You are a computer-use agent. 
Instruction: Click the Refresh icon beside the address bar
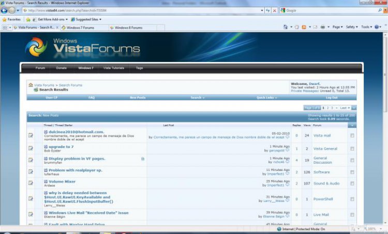[x=268, y=10]
